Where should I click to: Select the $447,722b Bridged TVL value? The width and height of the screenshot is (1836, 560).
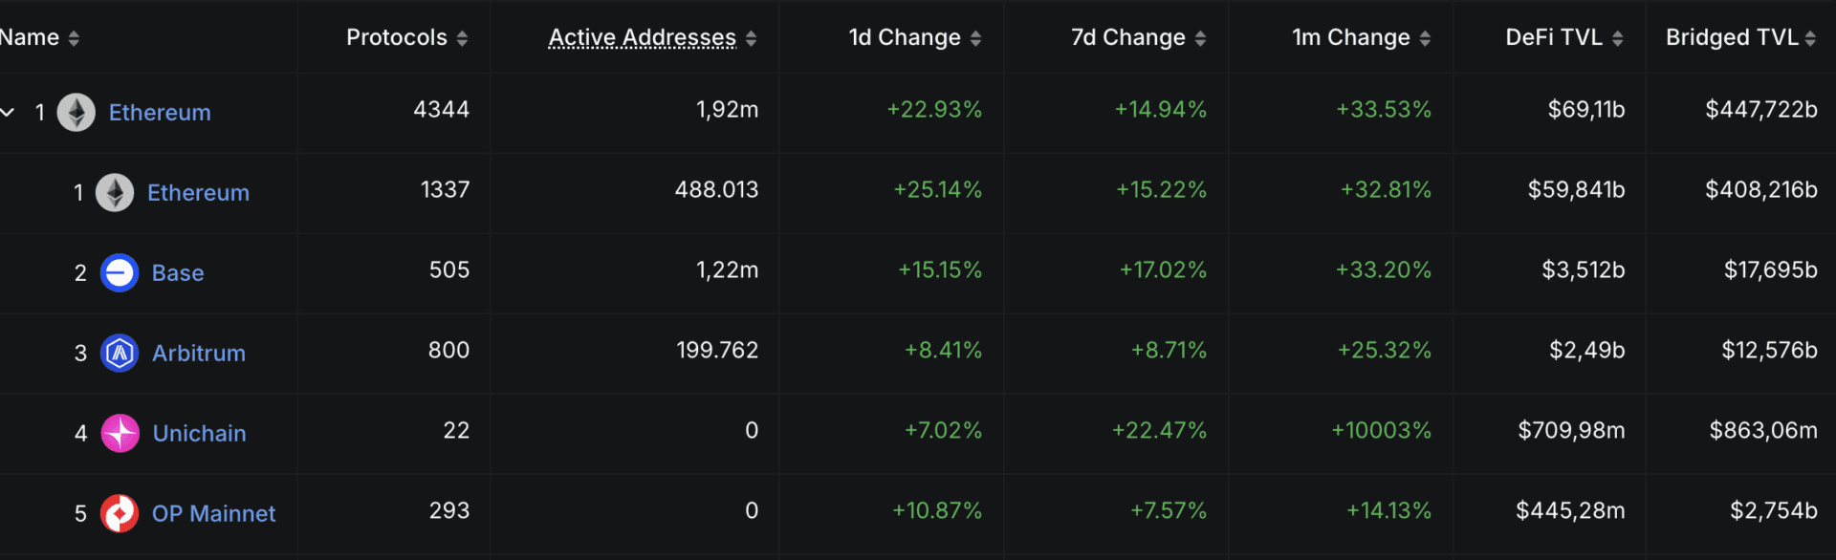click(1761, 110)
